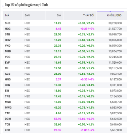The height and width of the screenshot is (134, 127).
Task: Sort by KHỐI LƯỢNG column header
Action: point(114,15)
